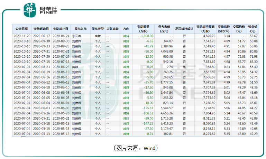Click the 8,011.39 holdings cell
This screenshot has width=266, height=159.
point(209,118)
